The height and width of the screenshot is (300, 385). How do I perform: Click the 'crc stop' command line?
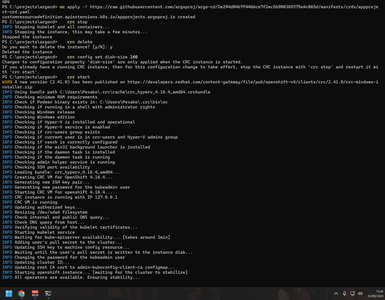click(77, 22)
